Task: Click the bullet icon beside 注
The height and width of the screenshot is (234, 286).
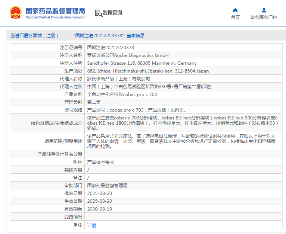Action: [75, 225]
